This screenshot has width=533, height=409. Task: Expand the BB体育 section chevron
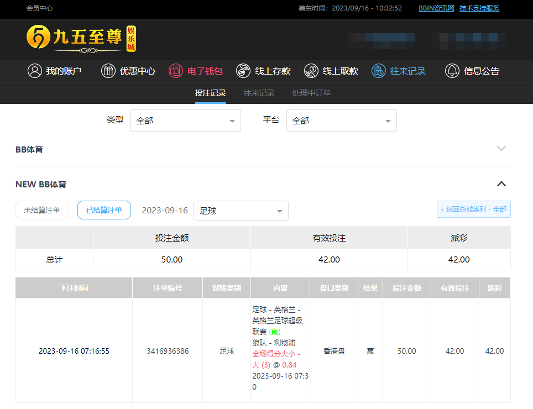501,149
